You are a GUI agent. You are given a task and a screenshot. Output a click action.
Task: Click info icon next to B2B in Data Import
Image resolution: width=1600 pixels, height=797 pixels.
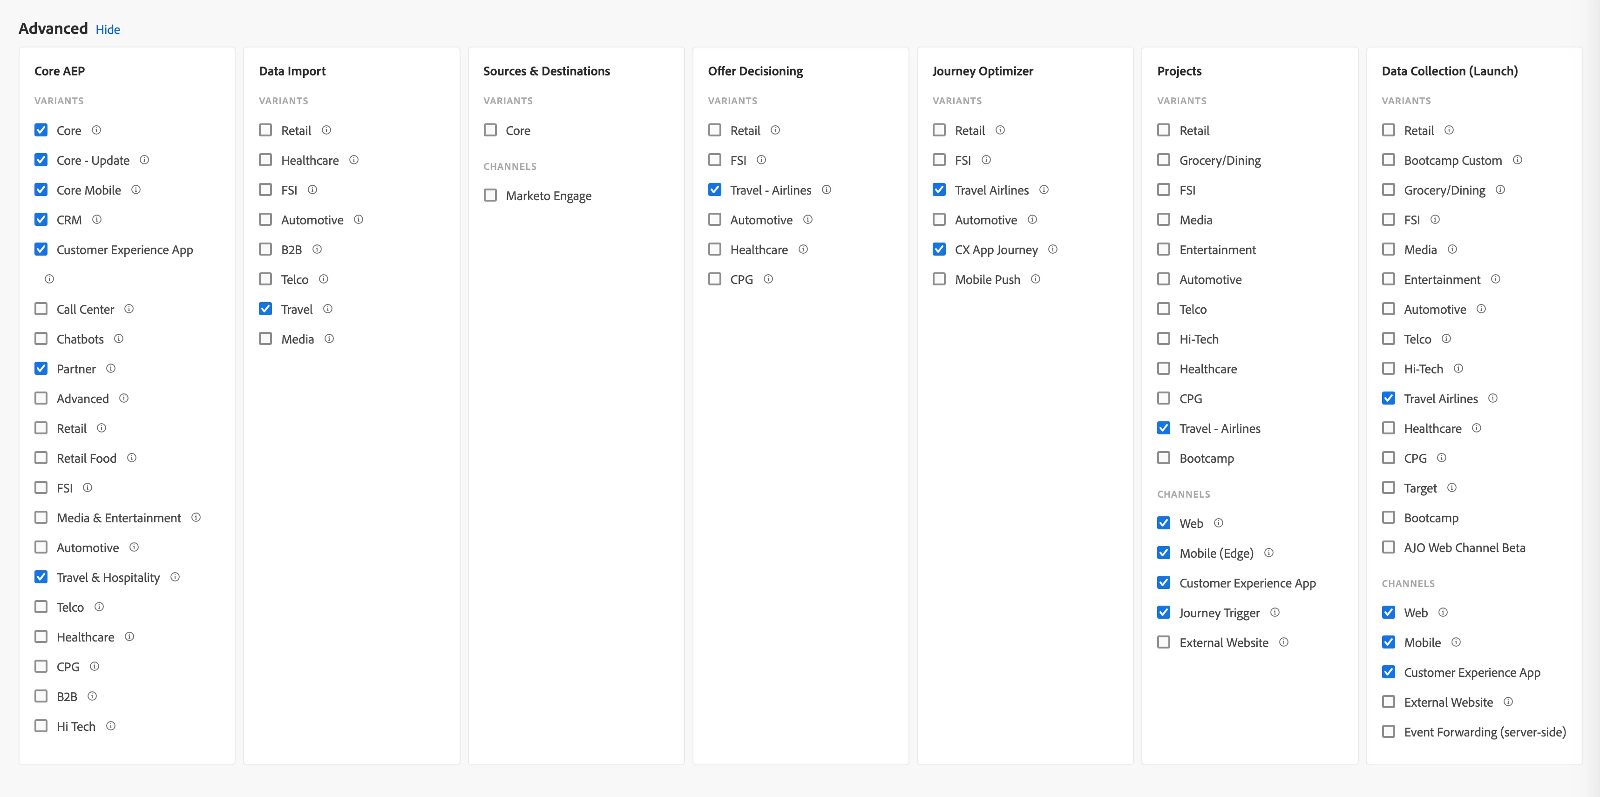tap(317, 249)
